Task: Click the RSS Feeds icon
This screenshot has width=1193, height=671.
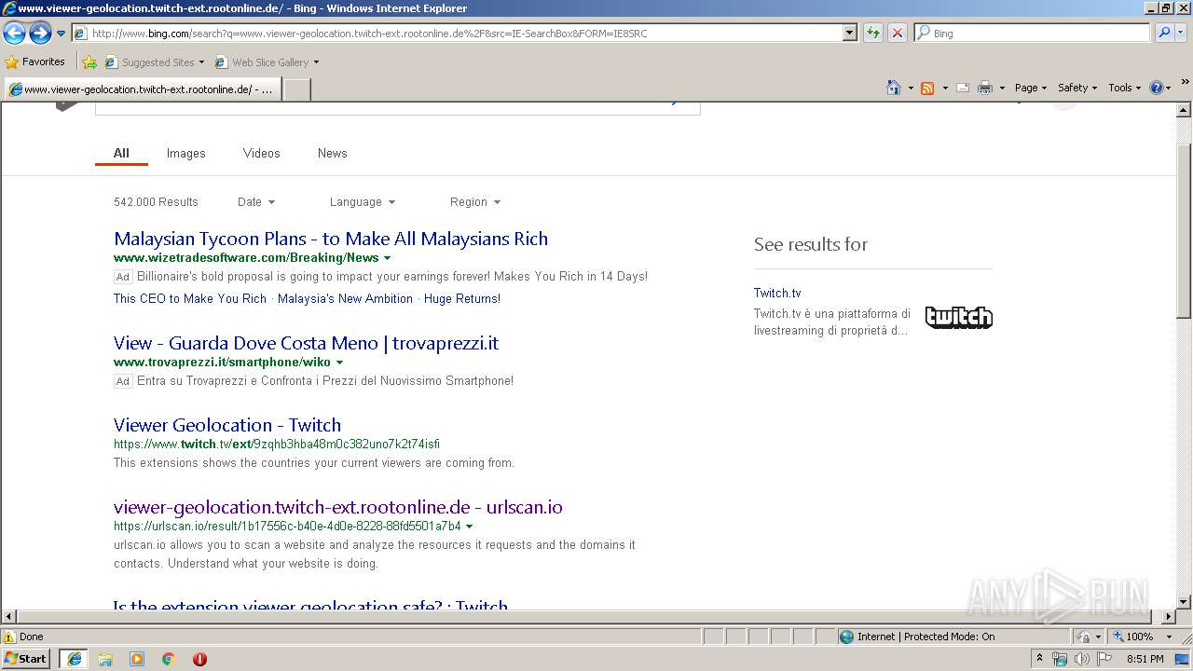Action: pyautogui.click(x=927, y=88)
